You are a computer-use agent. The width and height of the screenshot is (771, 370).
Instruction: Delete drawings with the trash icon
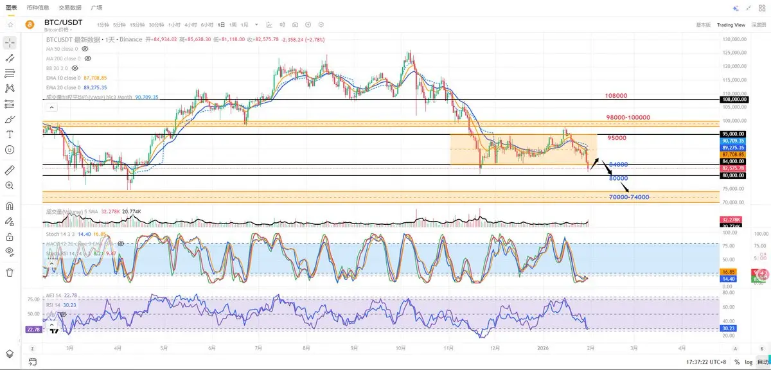tap(10, 272)
